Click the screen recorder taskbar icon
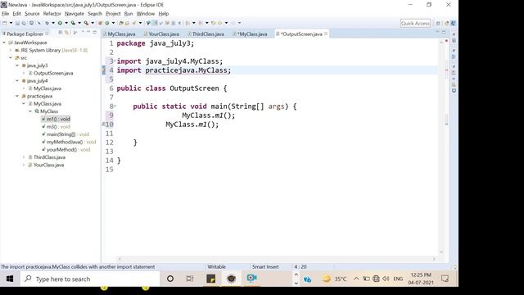This screenshot has width=524, height=295. [251, 279]
